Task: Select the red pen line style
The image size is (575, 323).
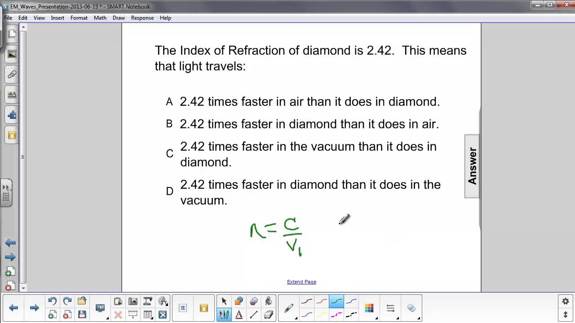Action: [x=322, y=301]
